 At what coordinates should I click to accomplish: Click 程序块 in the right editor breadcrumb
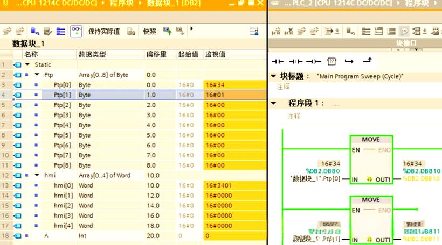point(417,4)
